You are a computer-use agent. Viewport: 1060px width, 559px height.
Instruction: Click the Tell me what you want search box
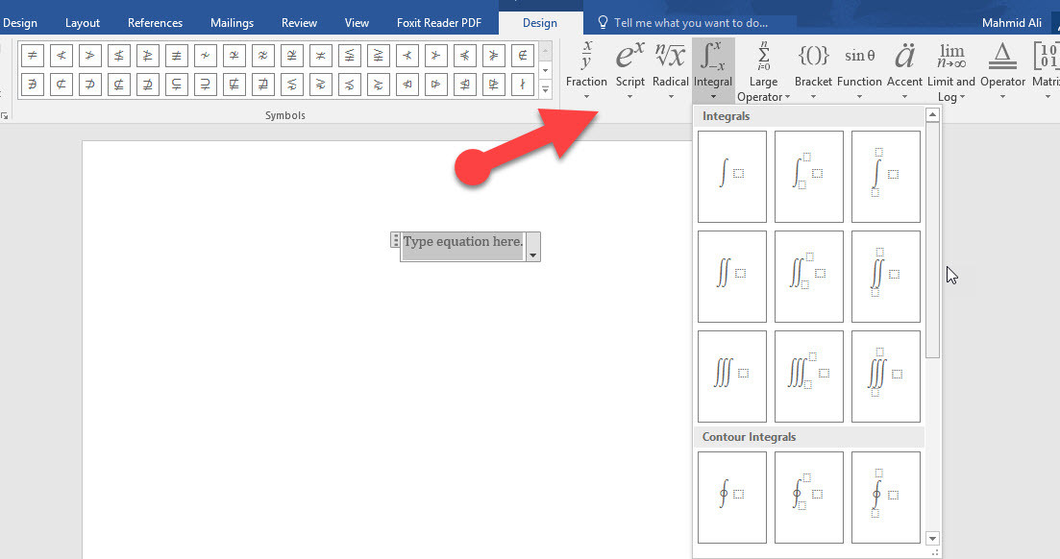(x=690, y=22)
